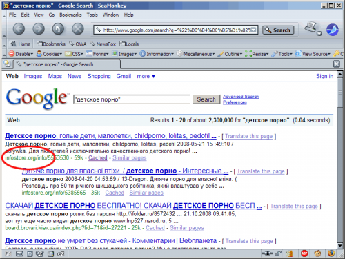
Task: Open Mail from the status bar icon
Action: click(19, 253)
